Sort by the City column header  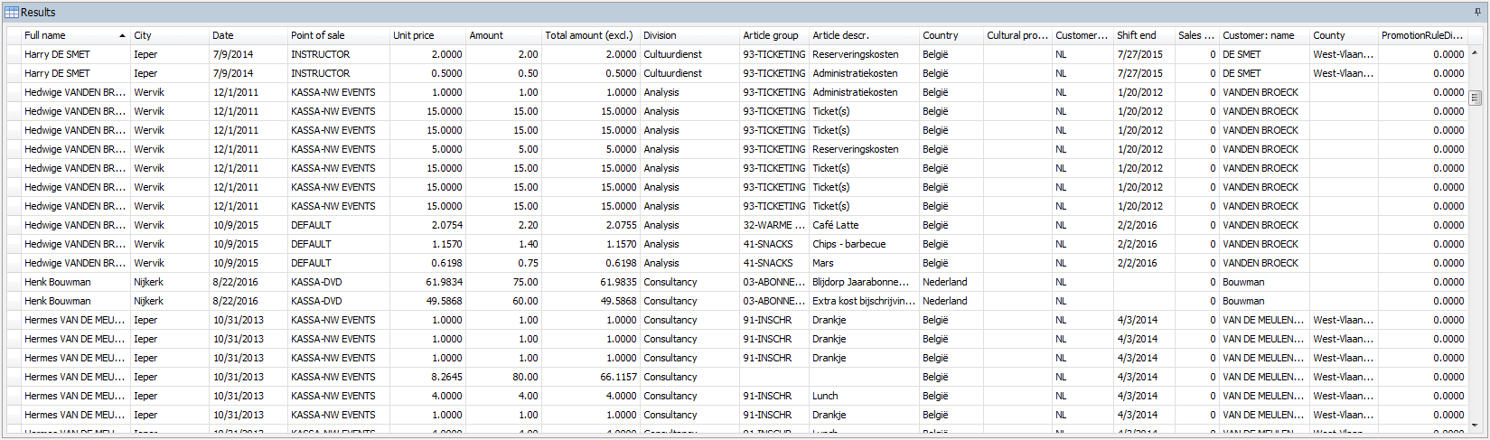click(169, 36)
